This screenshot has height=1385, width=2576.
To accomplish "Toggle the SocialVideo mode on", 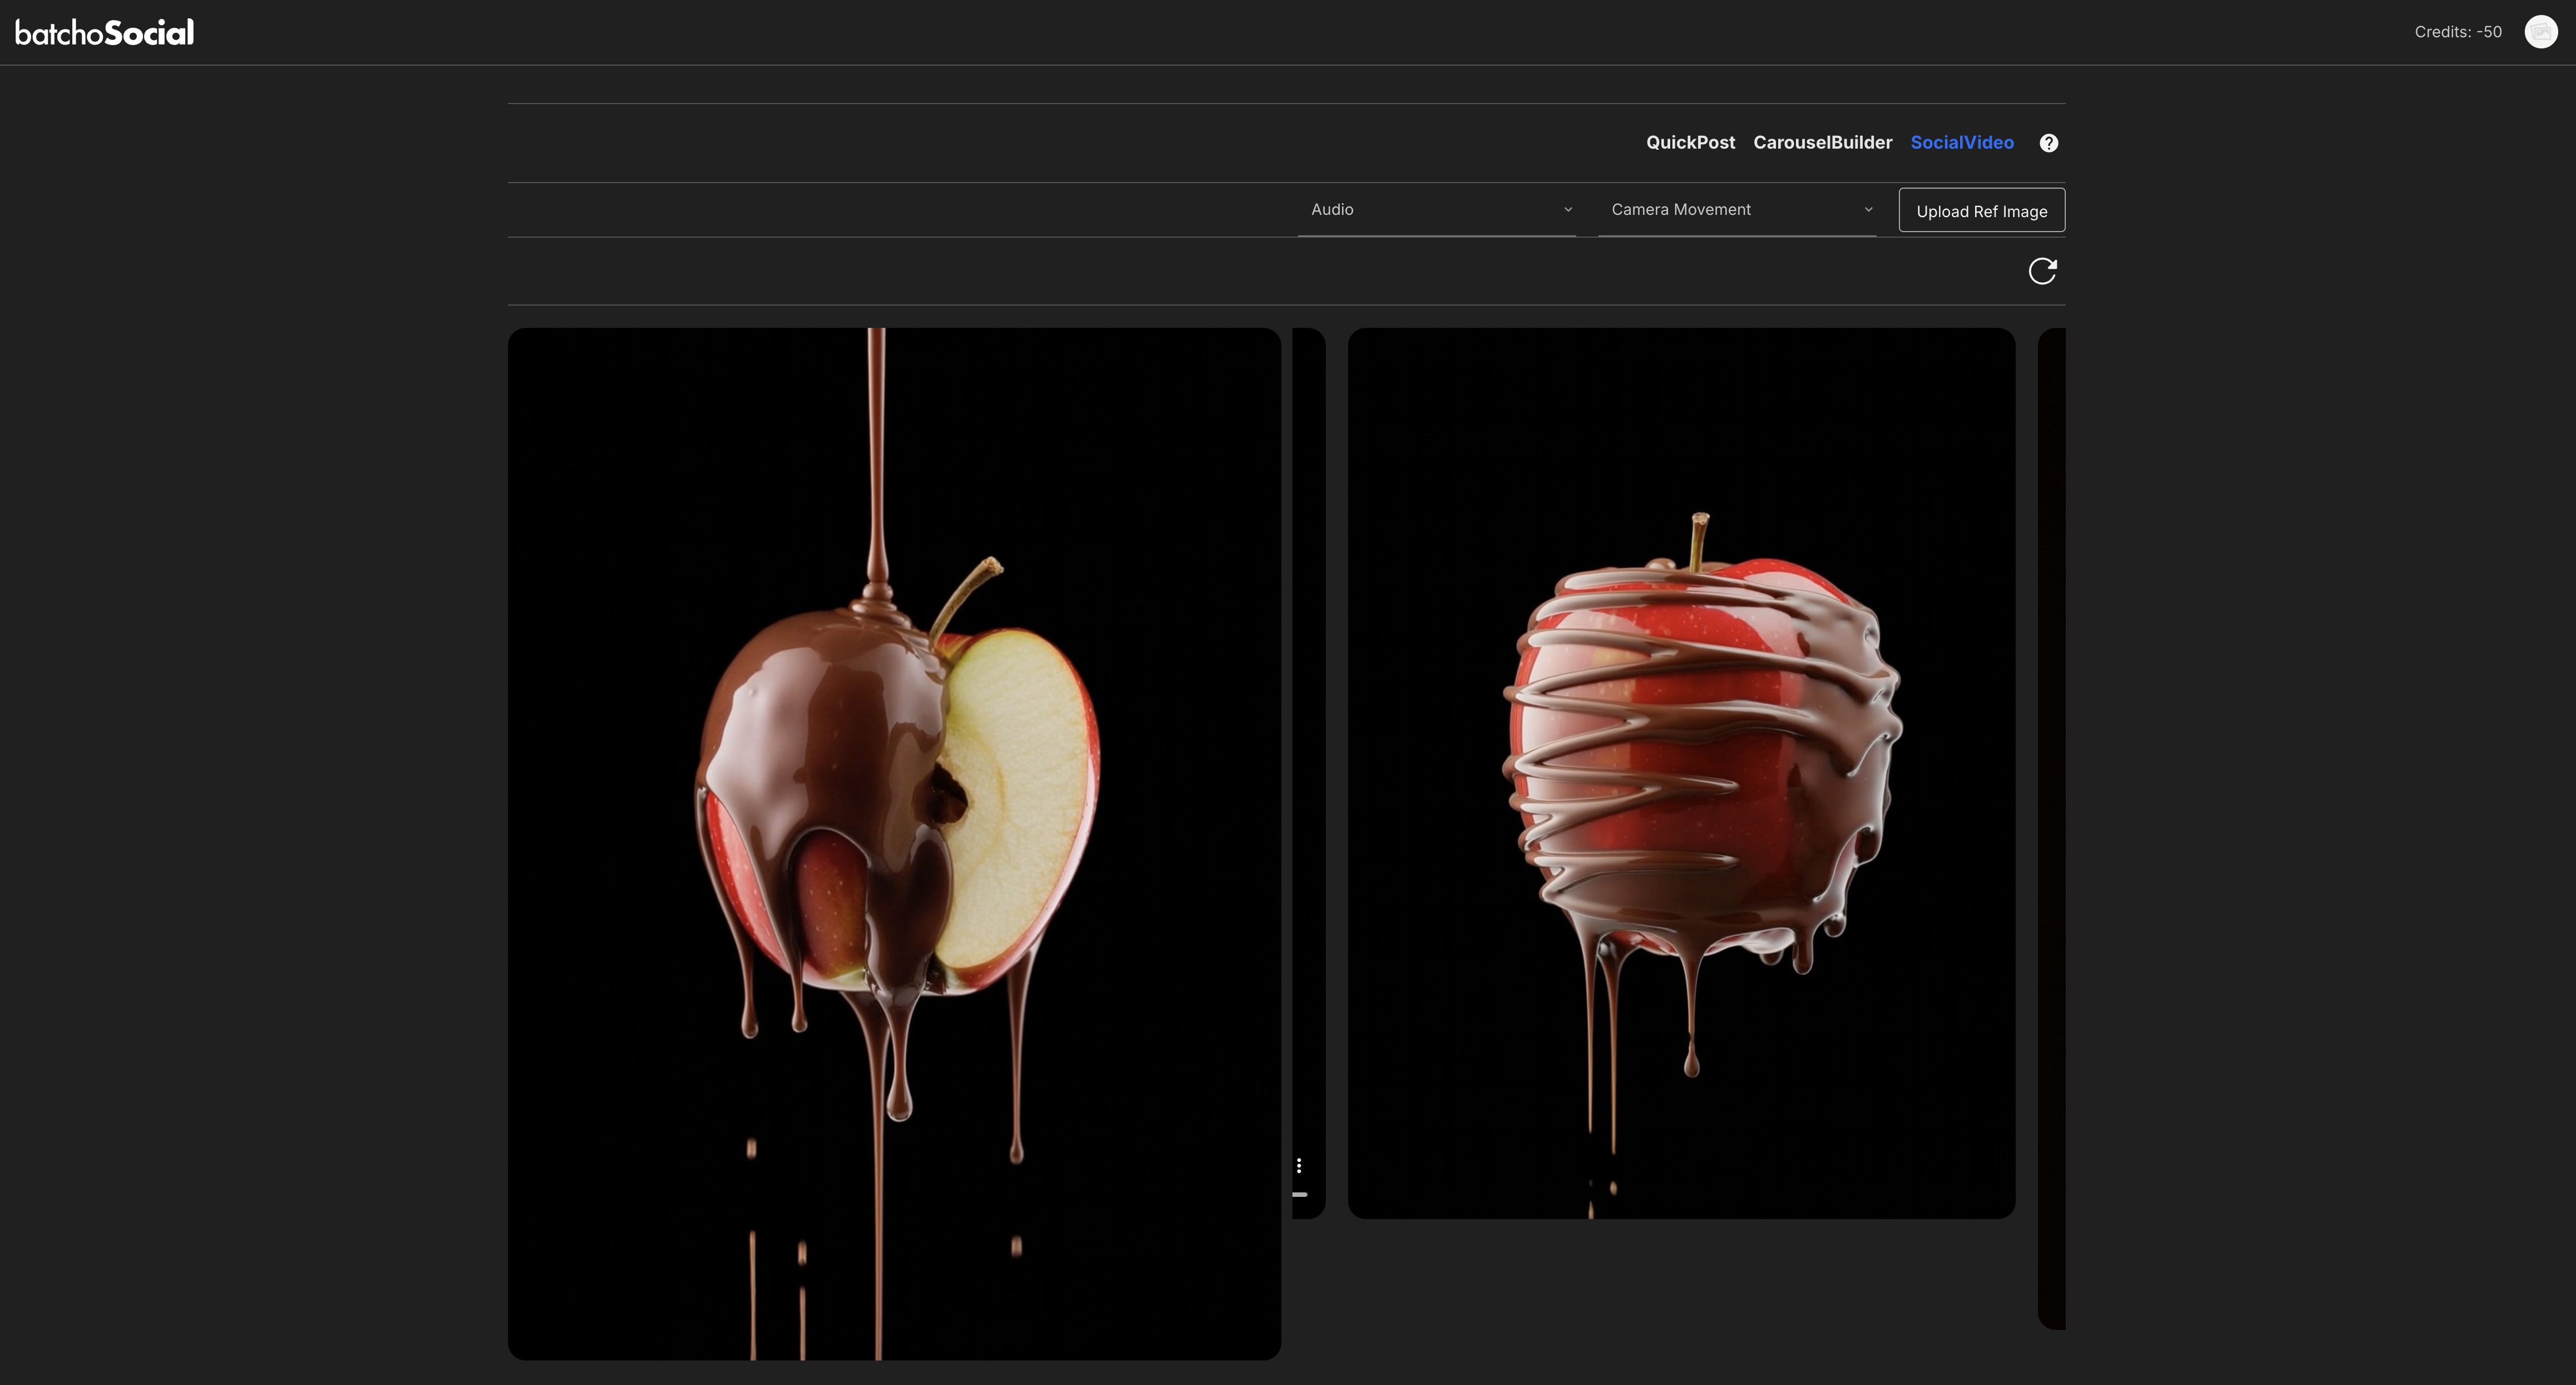I will coord(1962,142).
